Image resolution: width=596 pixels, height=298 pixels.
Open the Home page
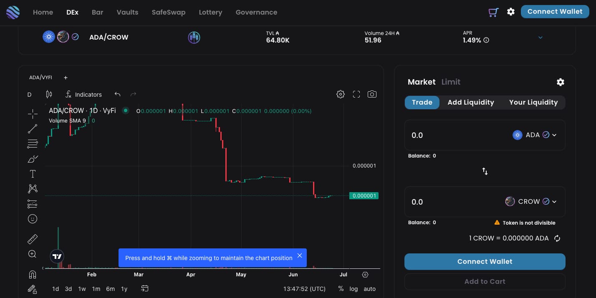(43, 12)
